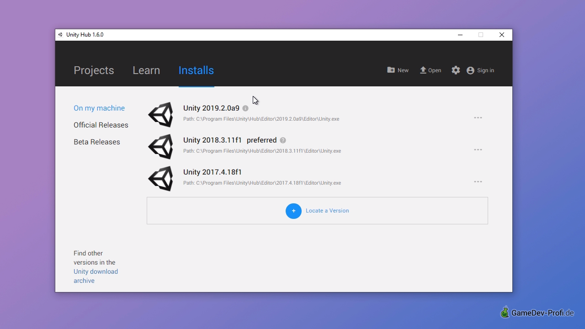Click info icon next to Unity 2019.2.0a9

(x=245, y=108)
